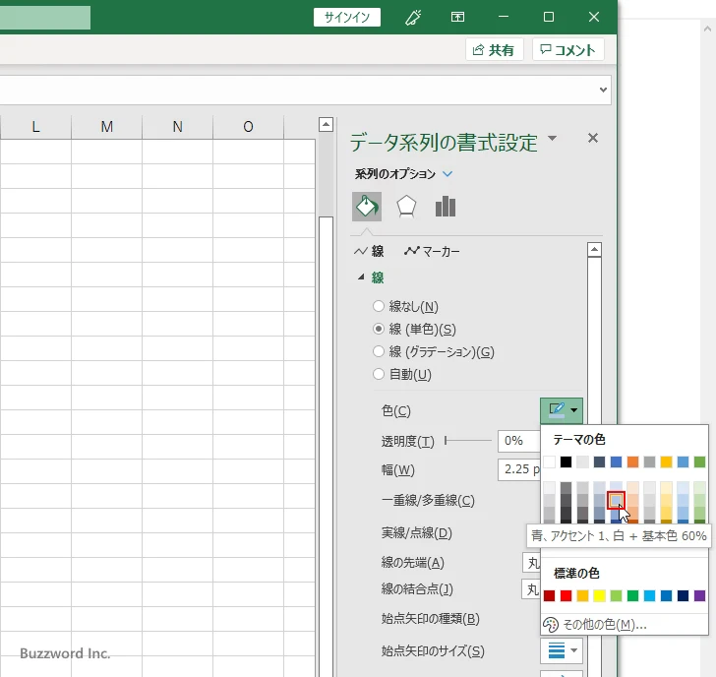Pick black theme color swatch
Screen dimensions: 716x677
pos(566,462)
